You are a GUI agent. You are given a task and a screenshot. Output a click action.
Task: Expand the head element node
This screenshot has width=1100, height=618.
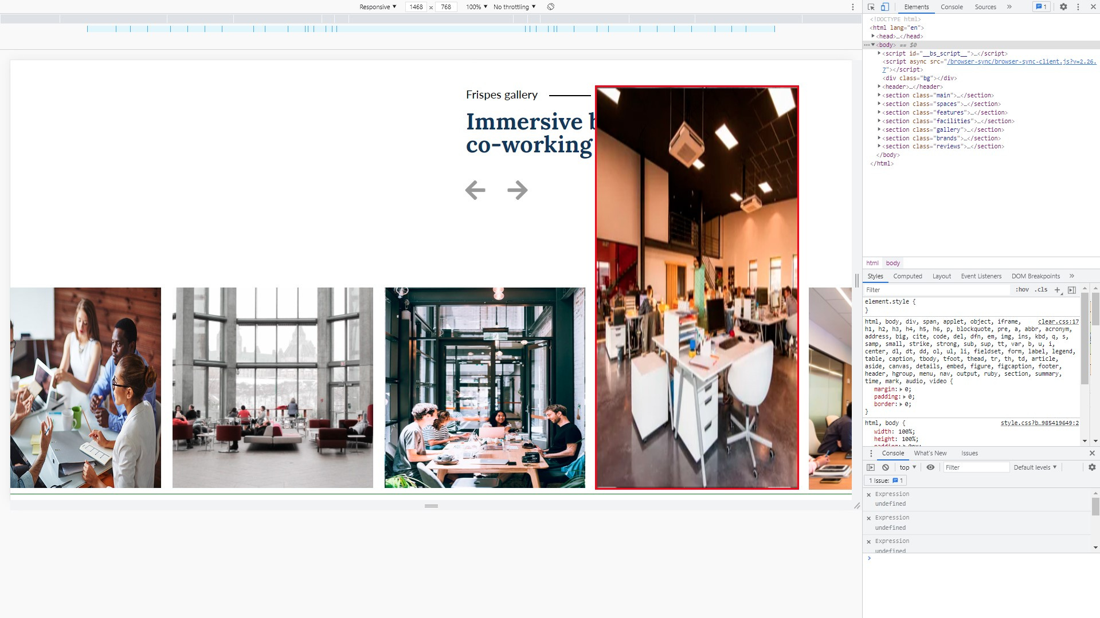(x=873, y=36)
